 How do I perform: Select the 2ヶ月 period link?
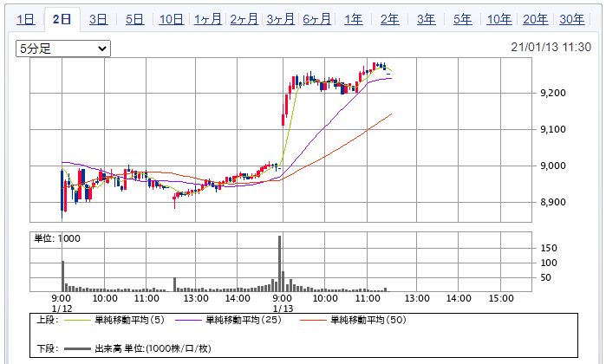tap(244, 19)
